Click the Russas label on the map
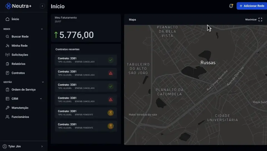The height and width of the screenshot is (151, 267). [x=208, y=63]
